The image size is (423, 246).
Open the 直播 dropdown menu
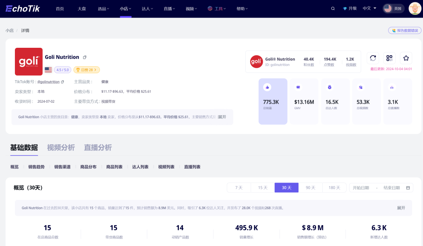169,9
